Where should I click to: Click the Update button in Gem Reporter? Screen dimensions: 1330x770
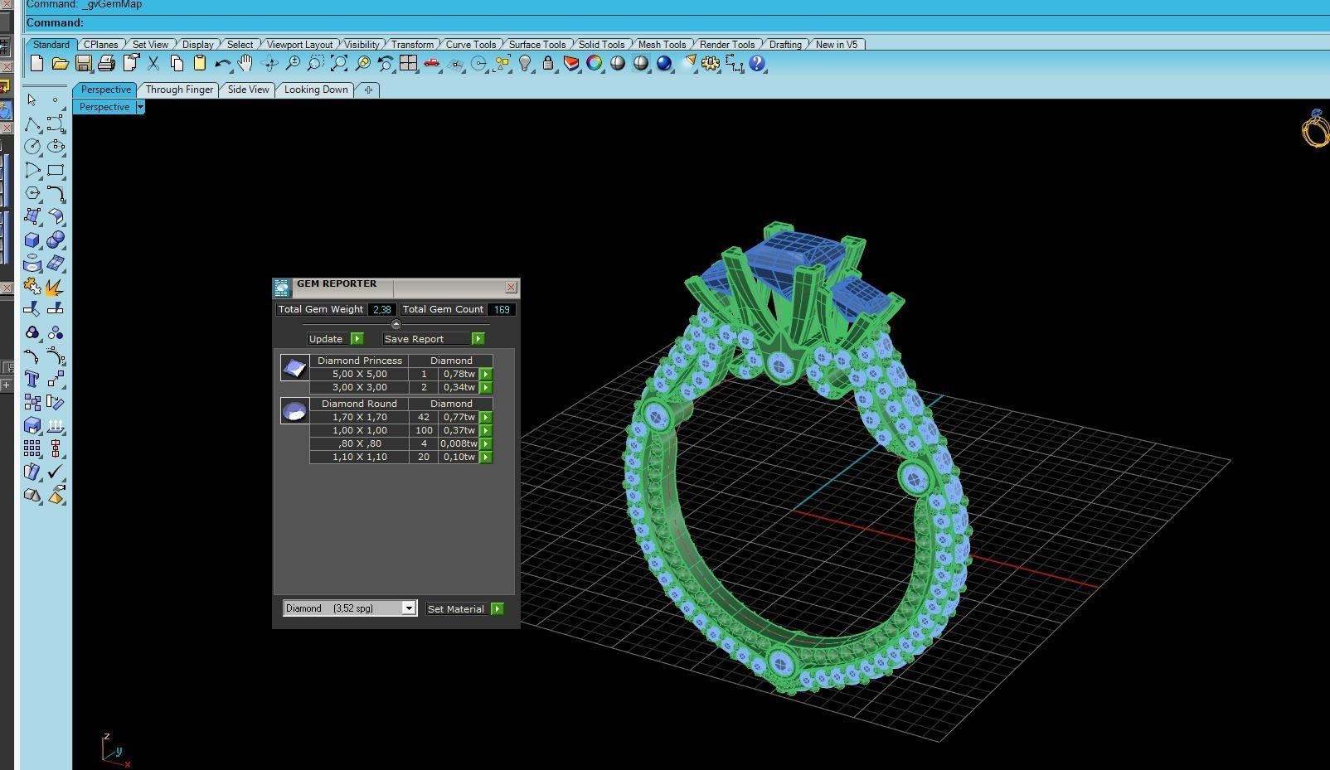coord(335,339)
